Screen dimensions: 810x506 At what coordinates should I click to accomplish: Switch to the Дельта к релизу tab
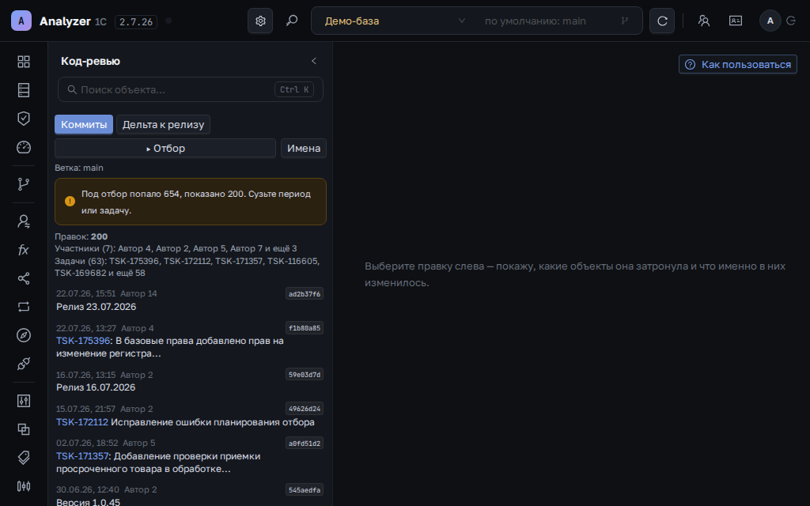(163, 124)
